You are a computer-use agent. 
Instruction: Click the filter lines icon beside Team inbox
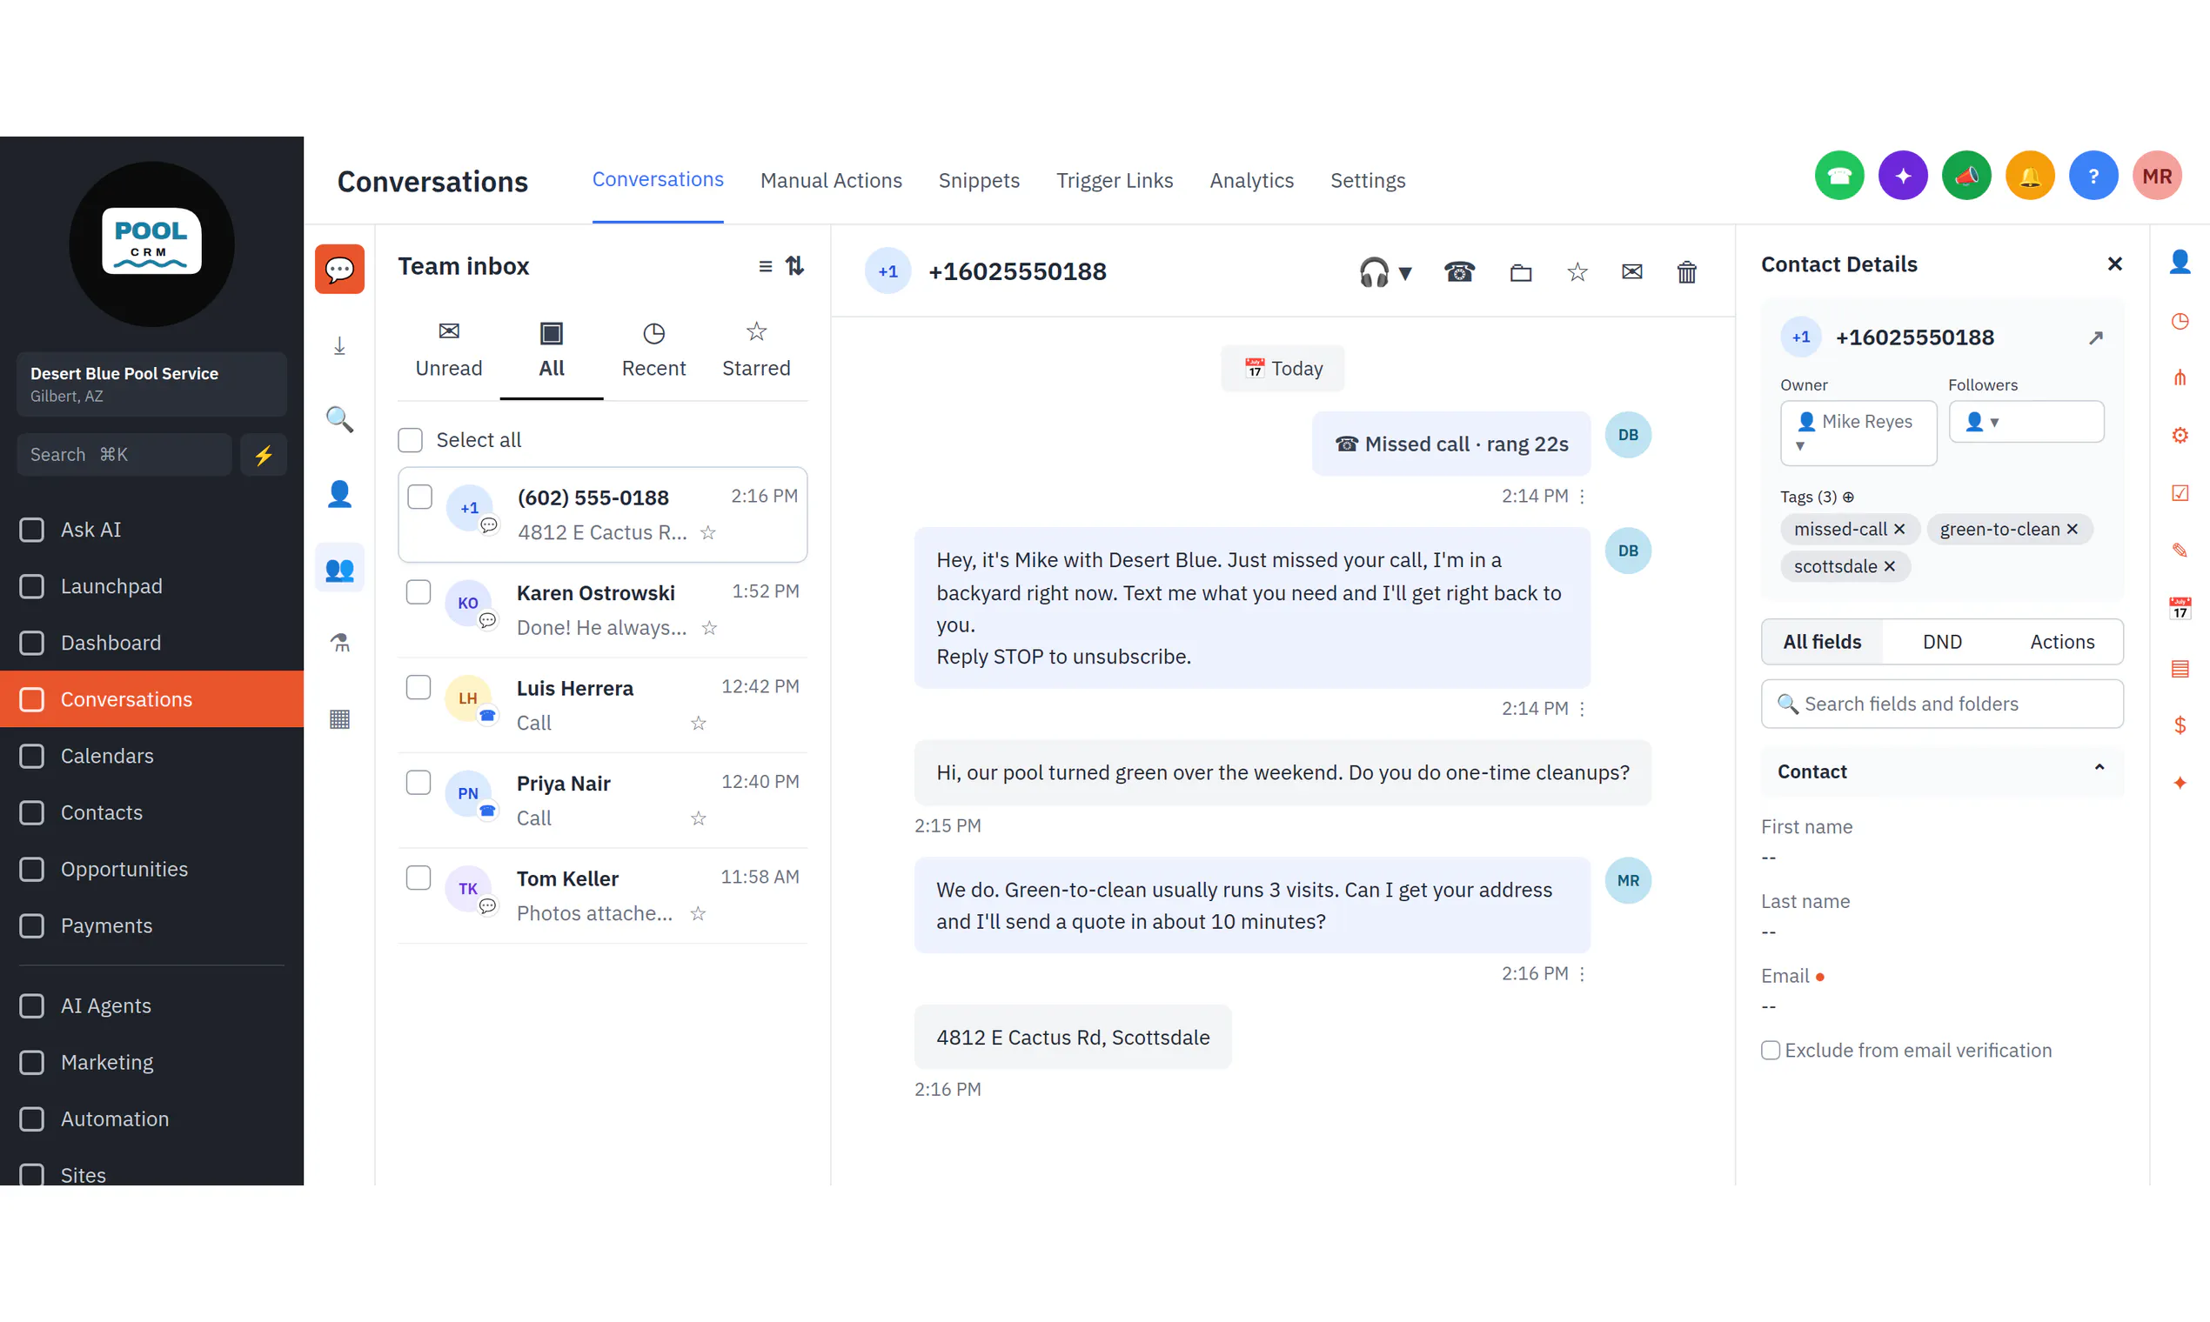[x=765, y=266]
